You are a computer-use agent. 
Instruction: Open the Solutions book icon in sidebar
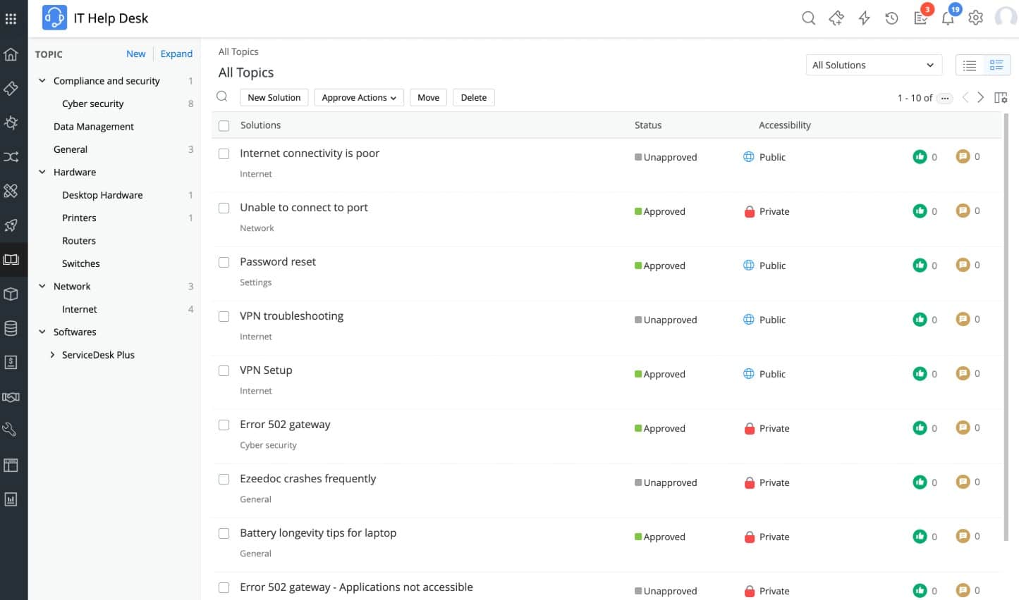[13, 259]
